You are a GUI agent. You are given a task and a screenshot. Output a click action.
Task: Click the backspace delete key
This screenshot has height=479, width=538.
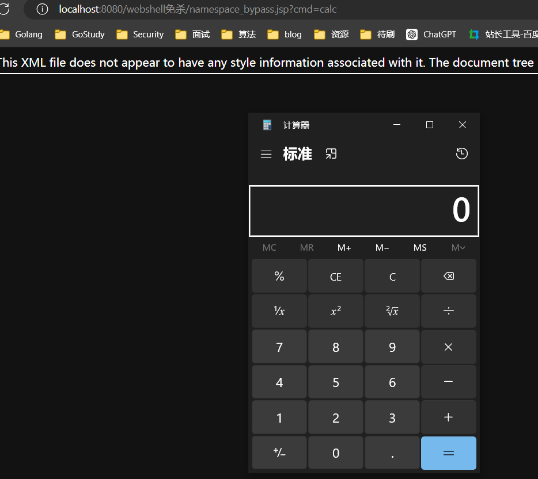(x=449, y=276)
